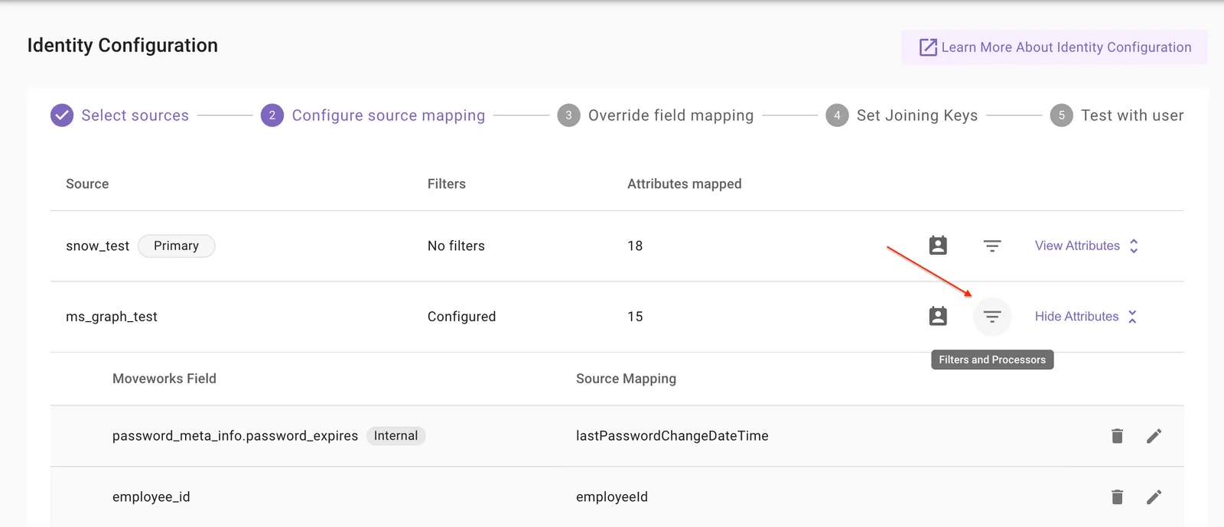Delete the password_expires mapping row
The height and width of the screenshot is (527, 1224).
coord(1117,436)
